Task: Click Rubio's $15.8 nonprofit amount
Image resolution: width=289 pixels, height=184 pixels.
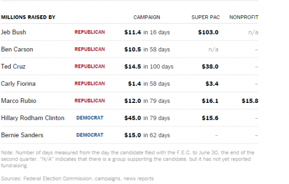Action: 250,101
